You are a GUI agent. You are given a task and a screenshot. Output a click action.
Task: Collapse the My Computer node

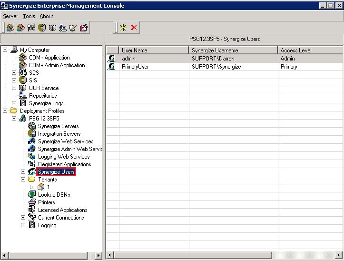click(5, 50)
